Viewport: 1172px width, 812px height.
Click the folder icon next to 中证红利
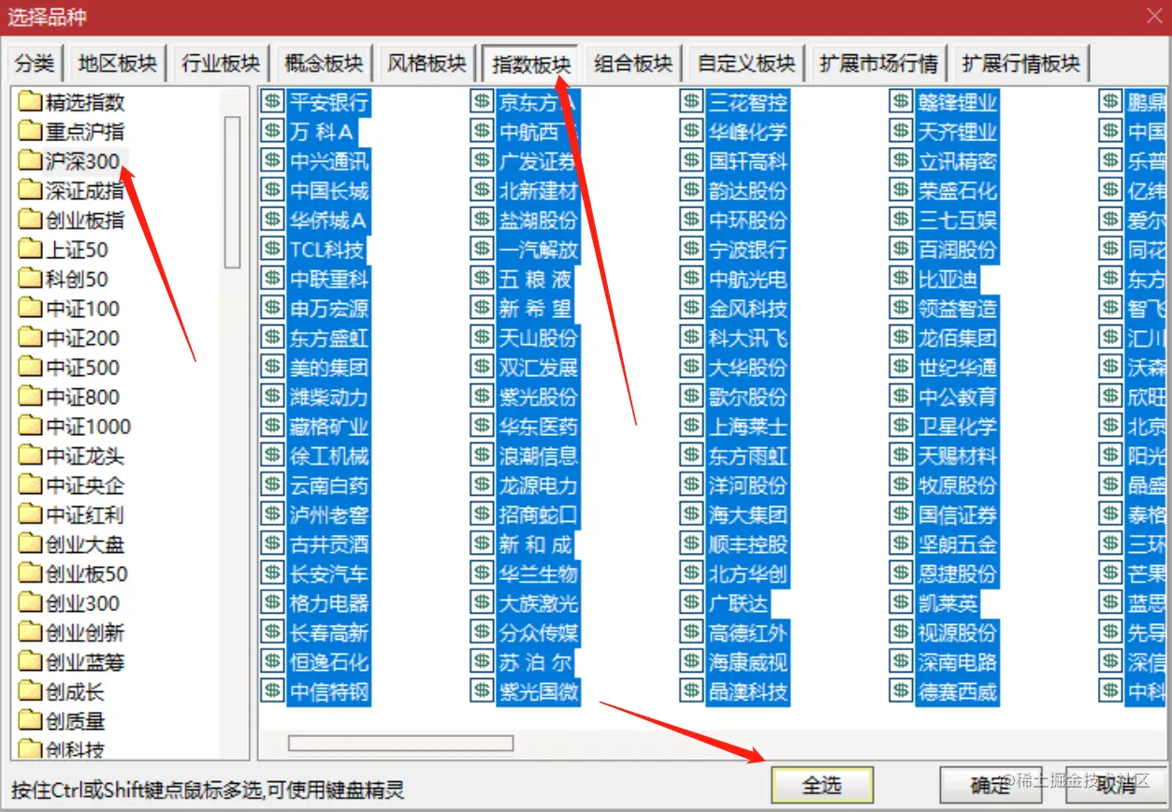30,515
